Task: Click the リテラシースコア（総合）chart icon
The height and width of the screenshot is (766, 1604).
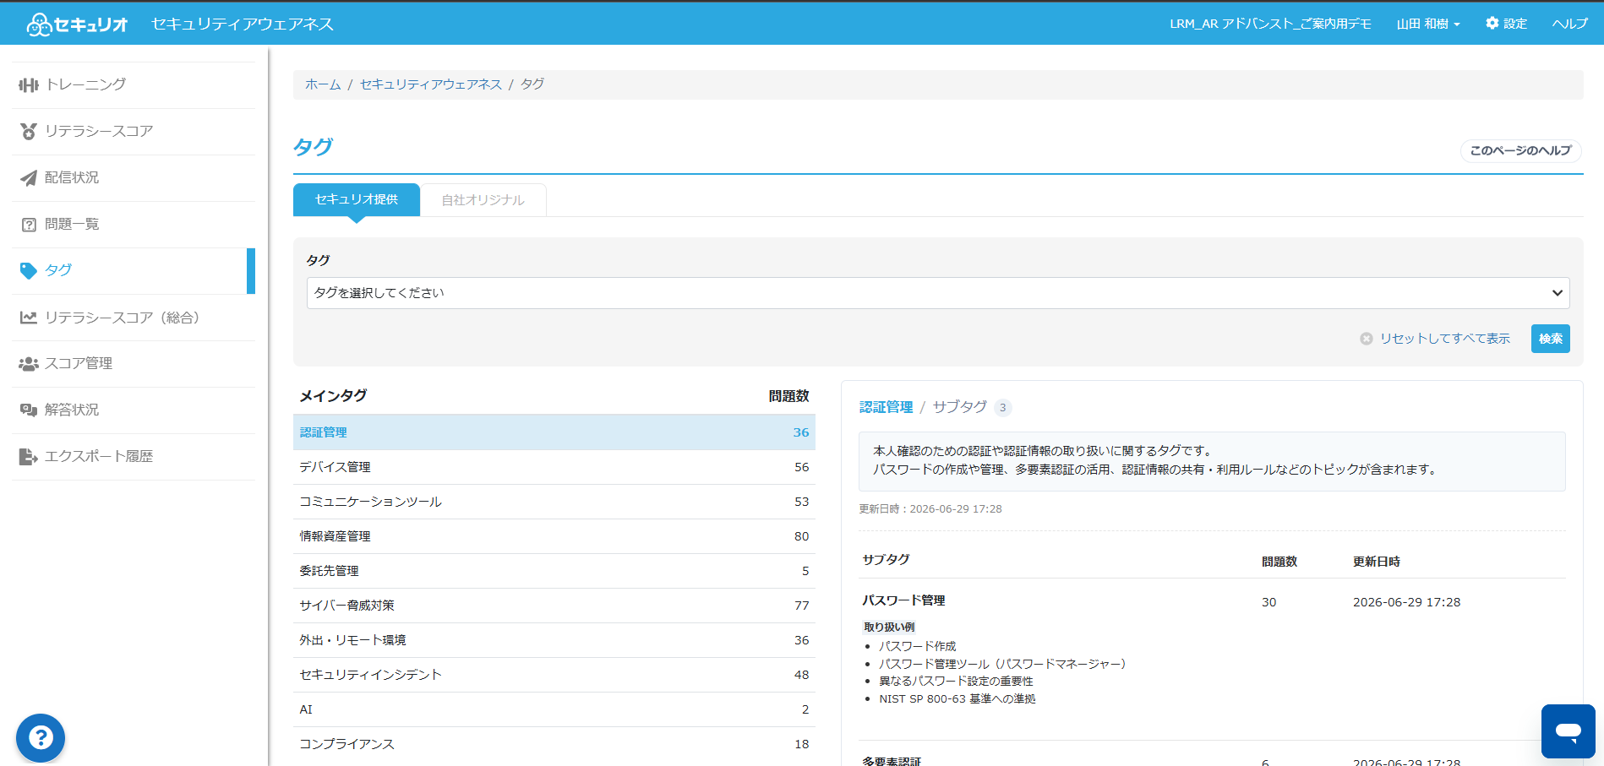Action: click(x=29, y=318)
